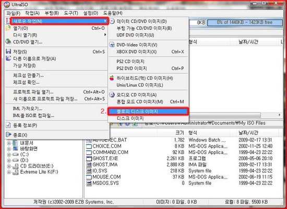Image resolution: width=287 pixels, height=209 pixels.
Task: Click the registration info checkmark icon
Action: coord(8,125)
